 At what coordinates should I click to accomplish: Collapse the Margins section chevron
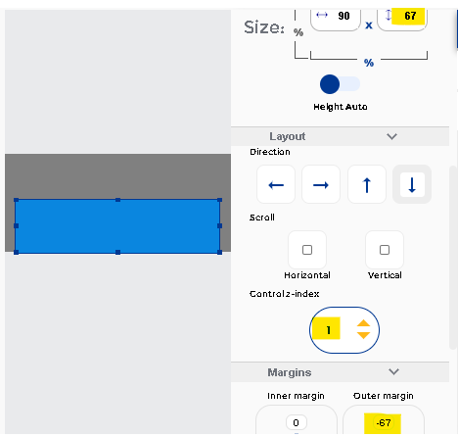pos(393,371)
